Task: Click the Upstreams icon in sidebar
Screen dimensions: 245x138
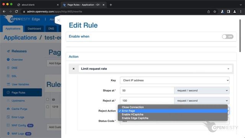Action: pyautogui.click(x=8, y=100)
